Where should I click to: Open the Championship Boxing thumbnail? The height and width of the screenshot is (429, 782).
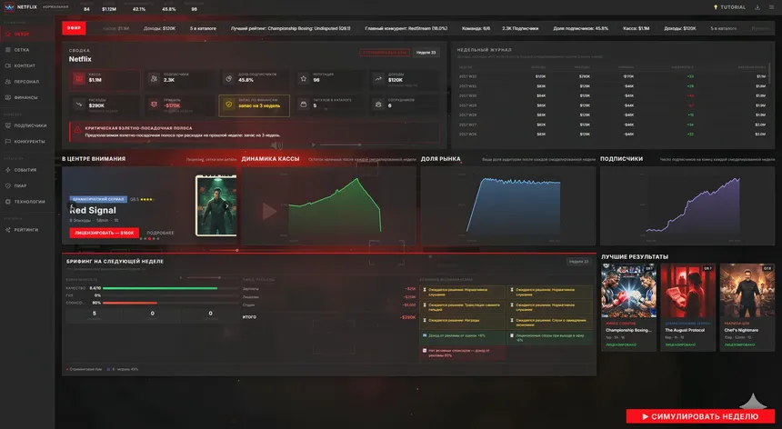tap(628, 291)
